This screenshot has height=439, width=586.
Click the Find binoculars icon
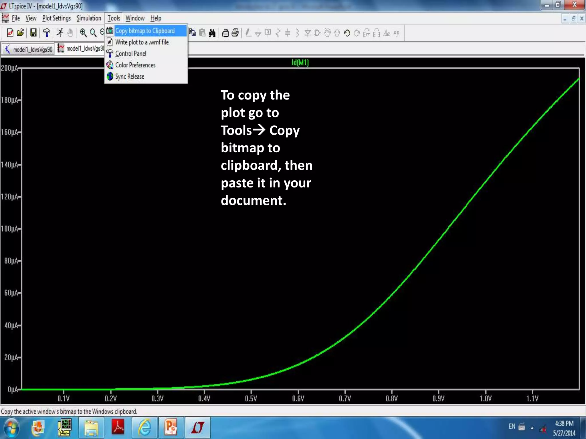coord(212,33)
